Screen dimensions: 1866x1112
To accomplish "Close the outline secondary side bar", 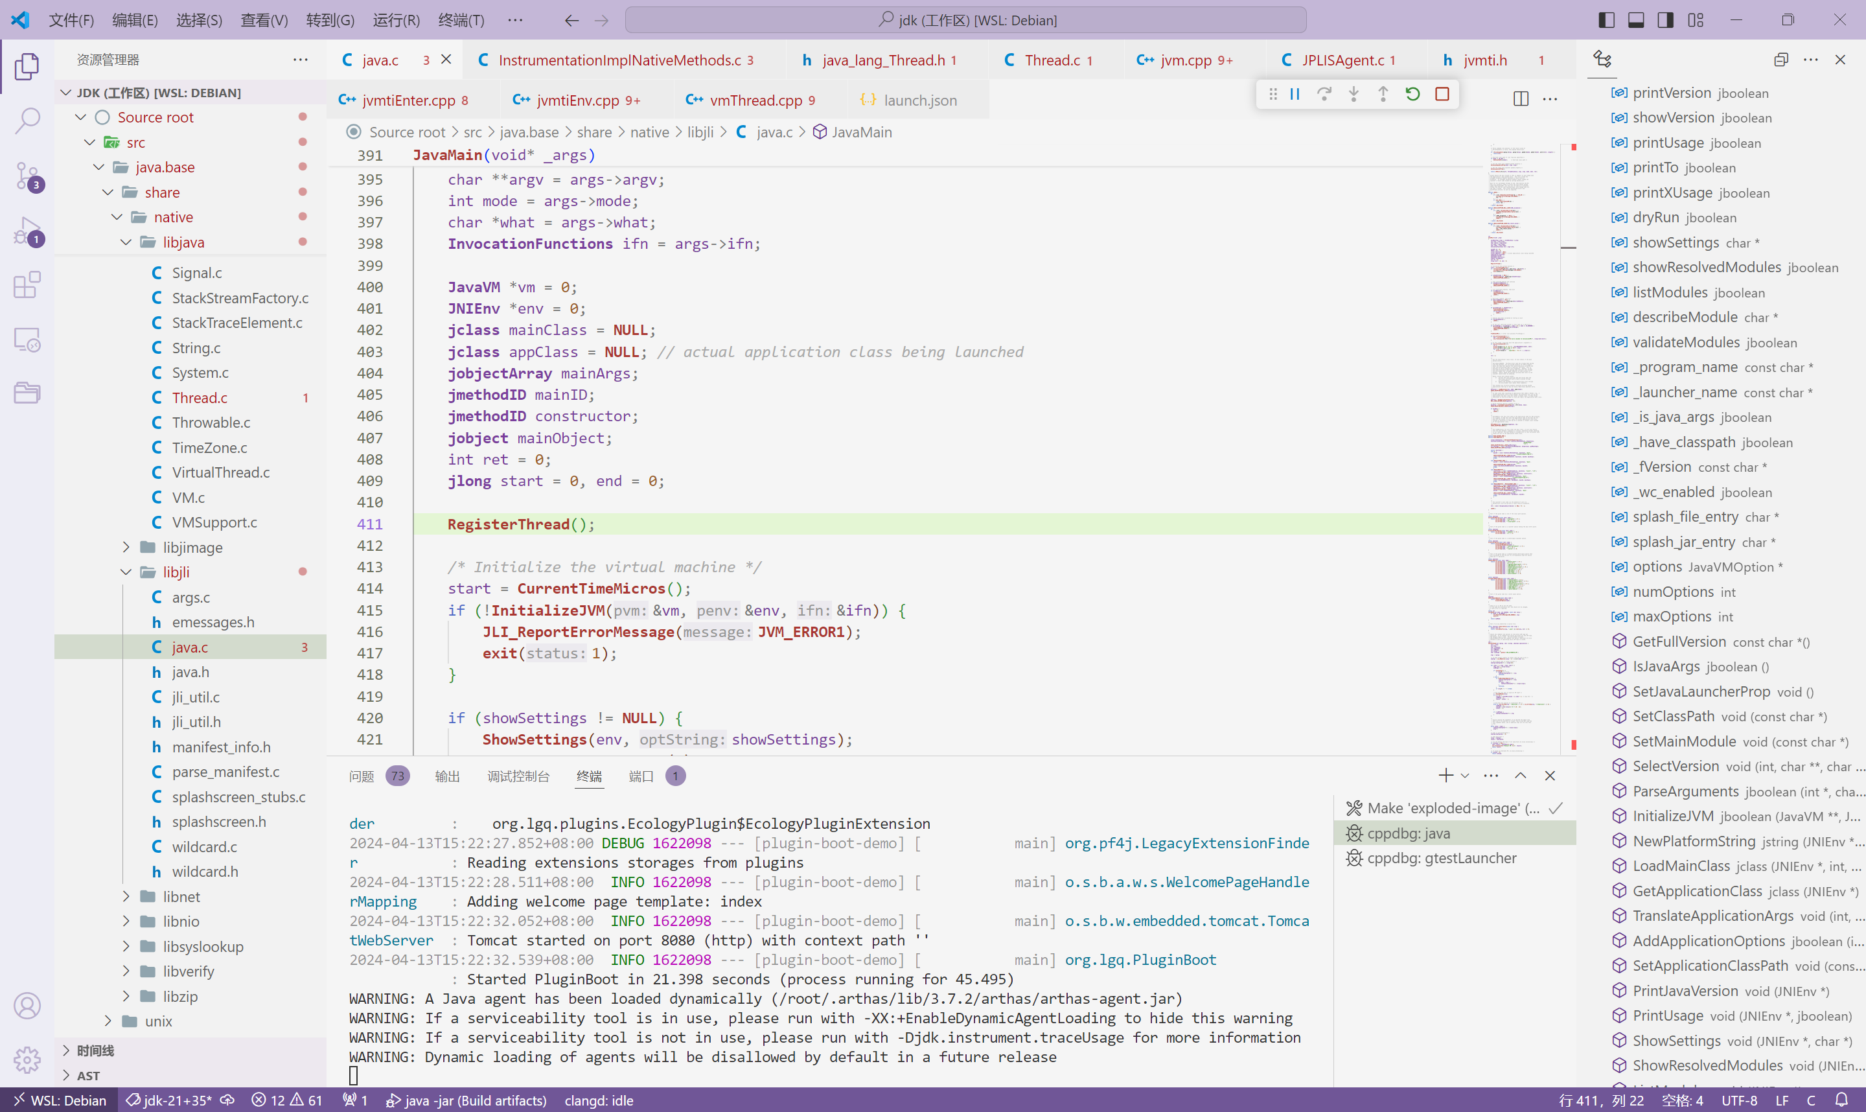I will click(1840, 60).
